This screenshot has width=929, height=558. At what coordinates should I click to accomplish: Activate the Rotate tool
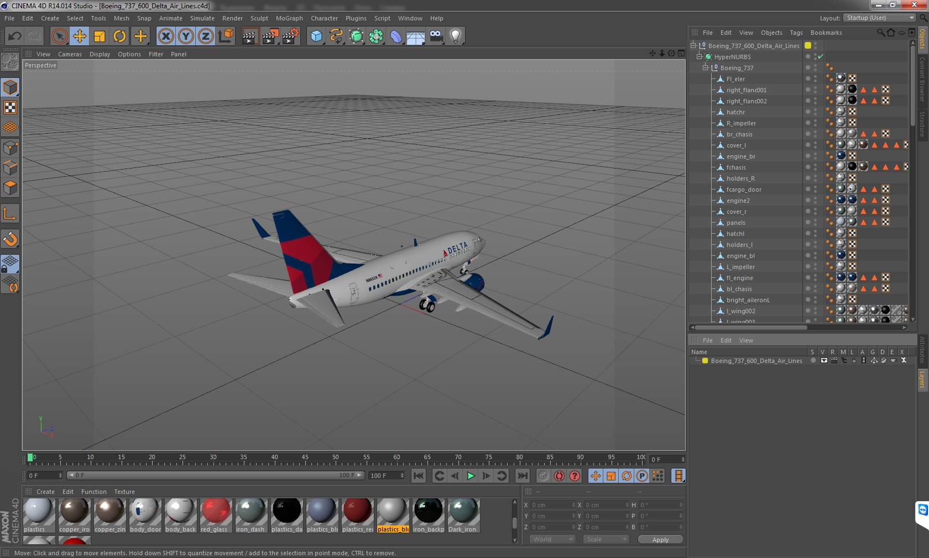[119, 36]
